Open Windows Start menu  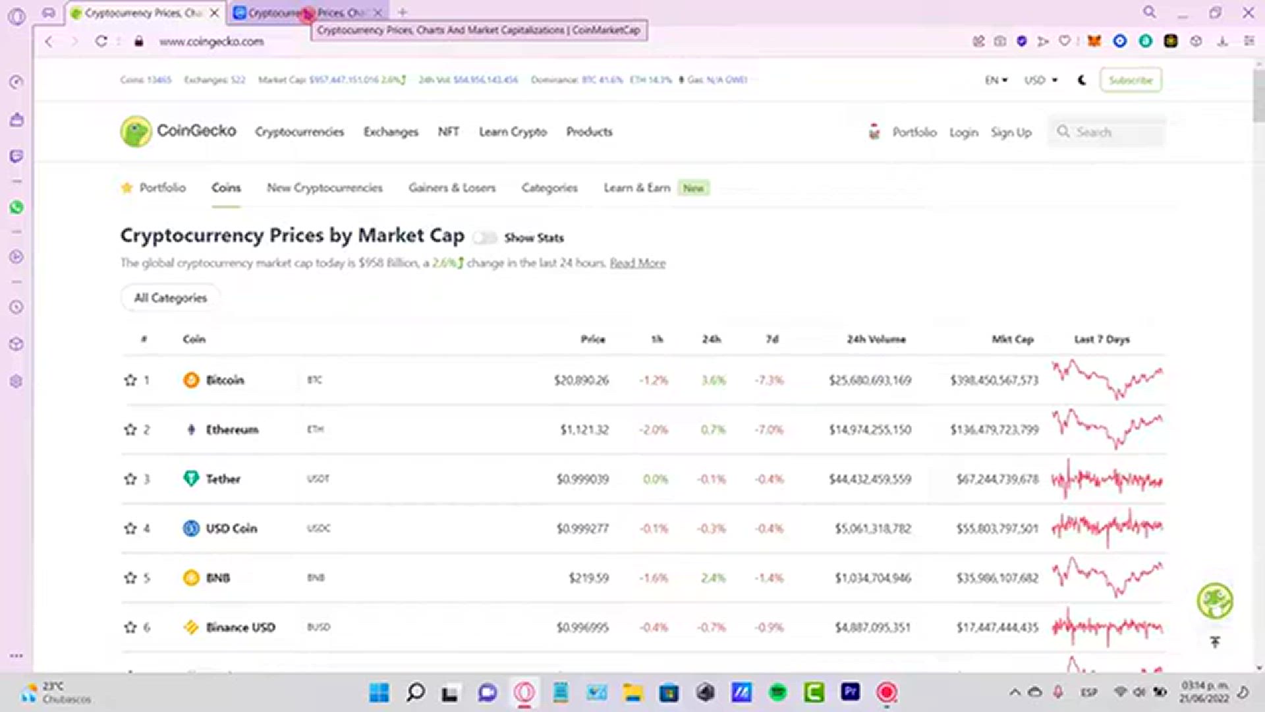click(x=379, y=692)
